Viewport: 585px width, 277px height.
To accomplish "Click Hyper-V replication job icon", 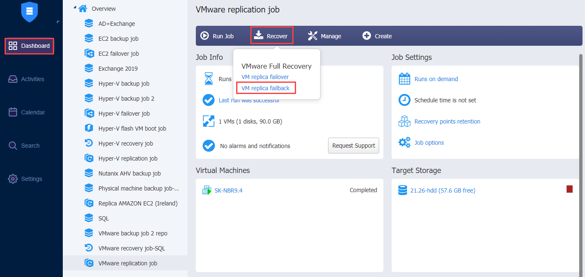I will click(x=89, y=158).
